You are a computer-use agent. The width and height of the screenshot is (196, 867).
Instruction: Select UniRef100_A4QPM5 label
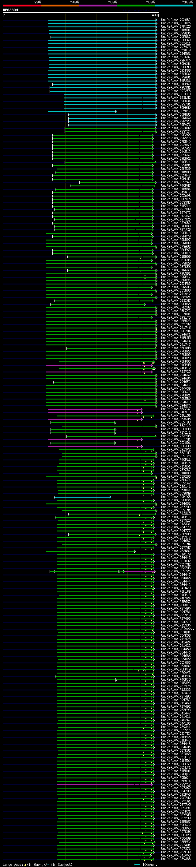click(x=175, y=365)
